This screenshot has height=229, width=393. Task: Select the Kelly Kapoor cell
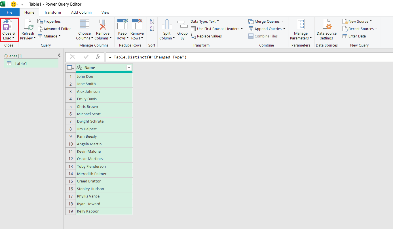(104, 211)
